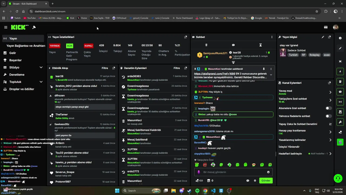Open the emoji picker in message box
Viewport: 346px width, 195px height.
tap(268, 172)
